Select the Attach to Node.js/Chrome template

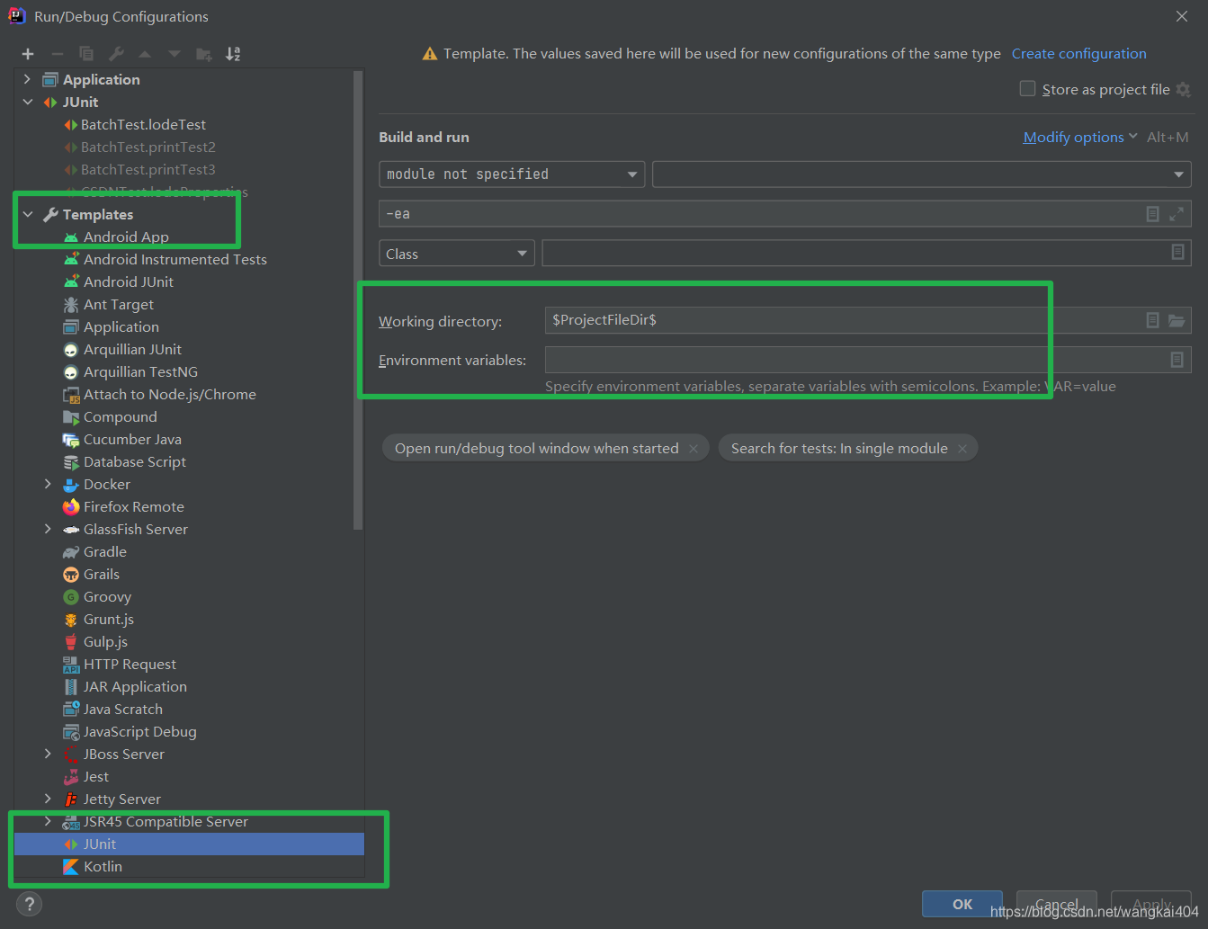tap(170, 394)
